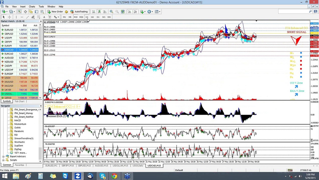Select the Text tool
The height and width of the screenshot is (180, 319).
click(44, 17)
